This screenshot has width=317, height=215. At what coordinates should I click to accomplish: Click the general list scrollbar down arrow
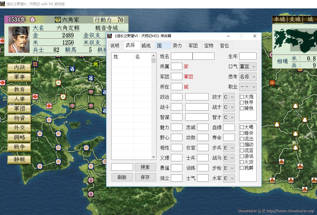(x=154, y=157)
